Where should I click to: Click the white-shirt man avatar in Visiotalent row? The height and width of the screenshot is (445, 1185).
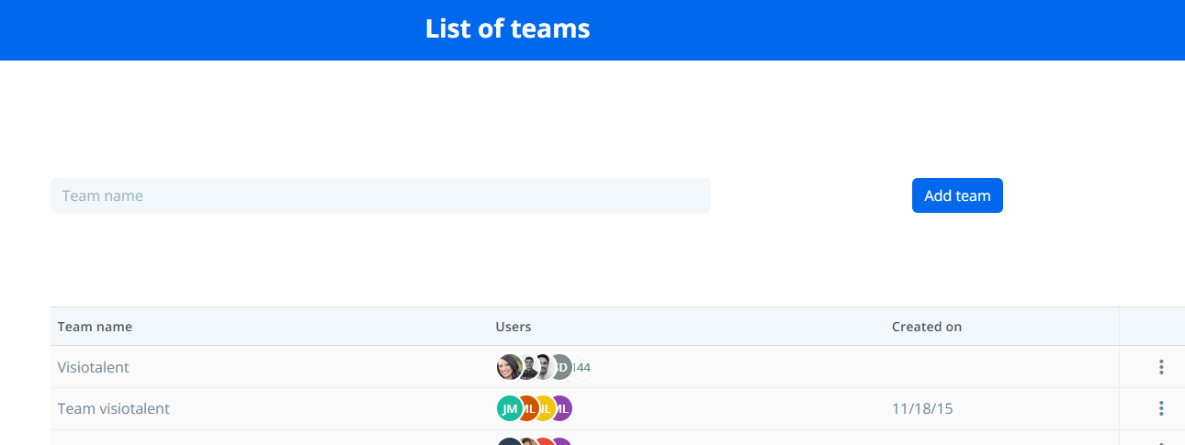point(544,367)
